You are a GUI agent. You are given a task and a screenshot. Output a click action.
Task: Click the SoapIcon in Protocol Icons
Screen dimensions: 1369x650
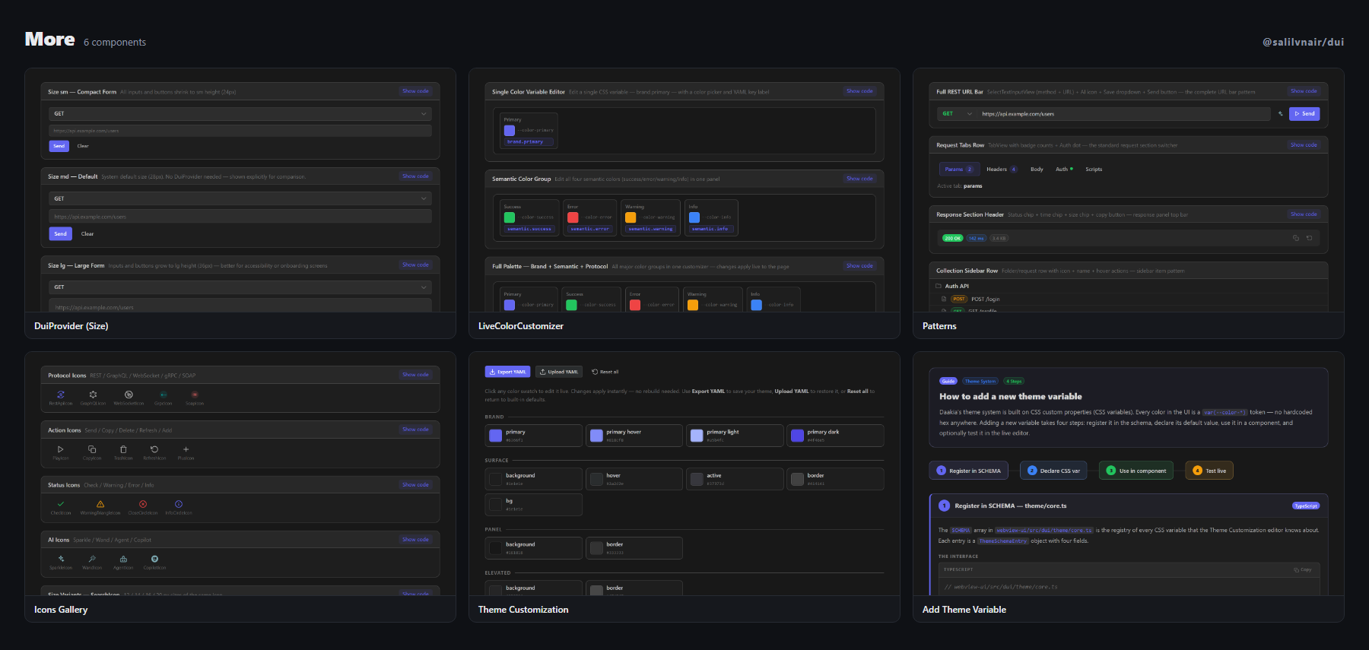195,395
